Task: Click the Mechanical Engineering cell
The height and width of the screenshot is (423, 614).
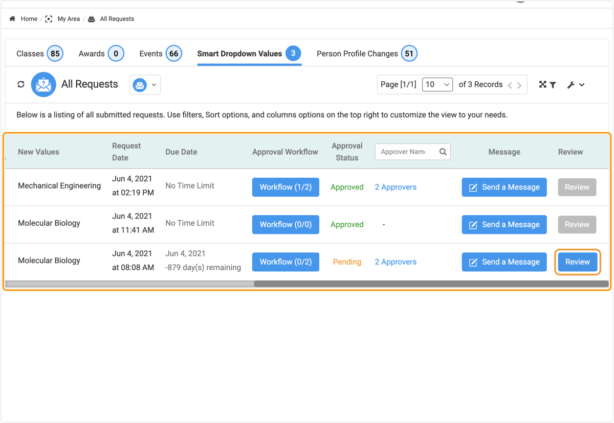Action: (59, 185)
